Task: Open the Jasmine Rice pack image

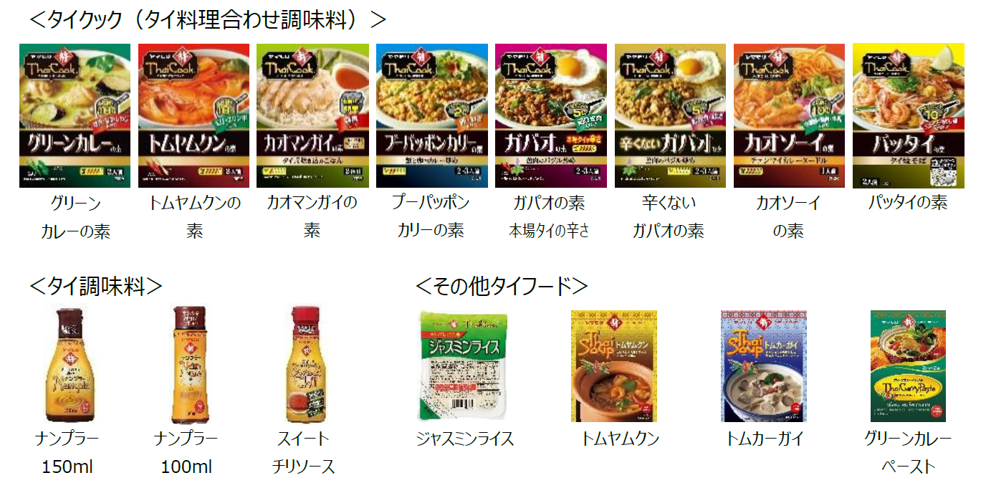Action: [x=463, y=366]
